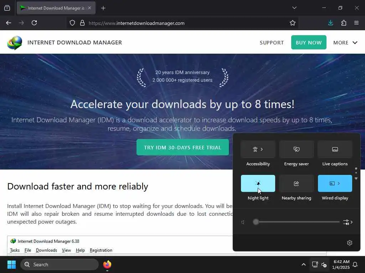Click Internet Download Manager 6.38 window title
Screen dimensions: 365x273
pos(48,241)
